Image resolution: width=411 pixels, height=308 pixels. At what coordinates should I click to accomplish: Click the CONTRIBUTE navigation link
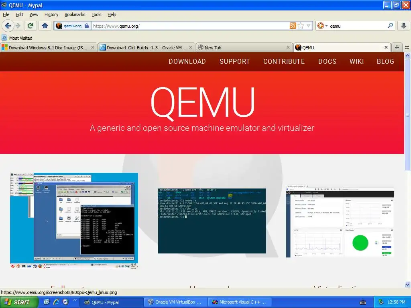coord(284,61)
